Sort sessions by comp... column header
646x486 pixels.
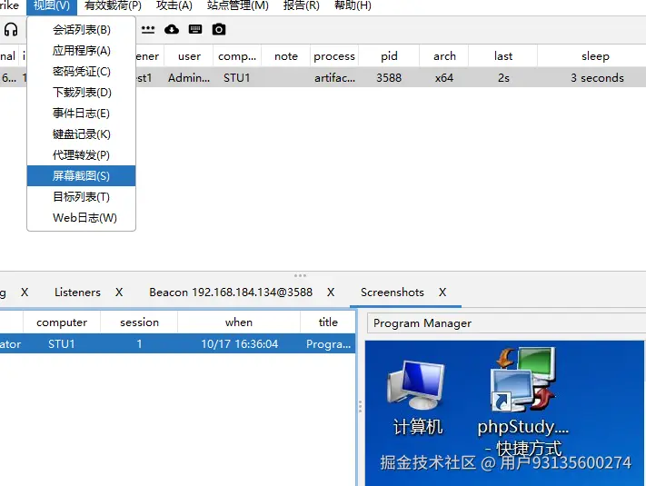pos(237,56)
